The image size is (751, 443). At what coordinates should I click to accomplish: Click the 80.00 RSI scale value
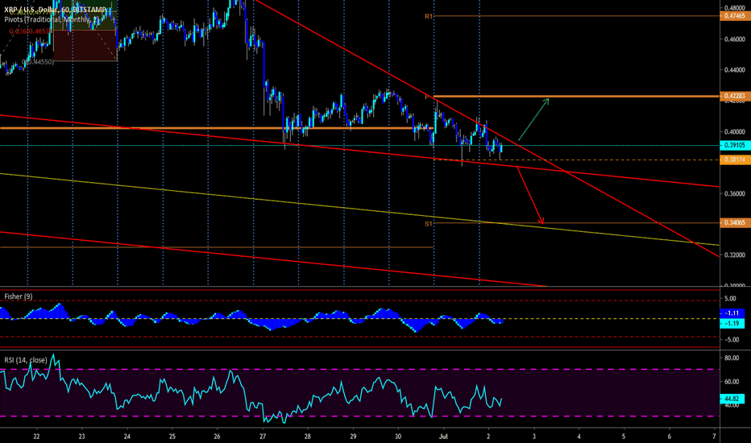pyautogui.click(x=732, y=358)
